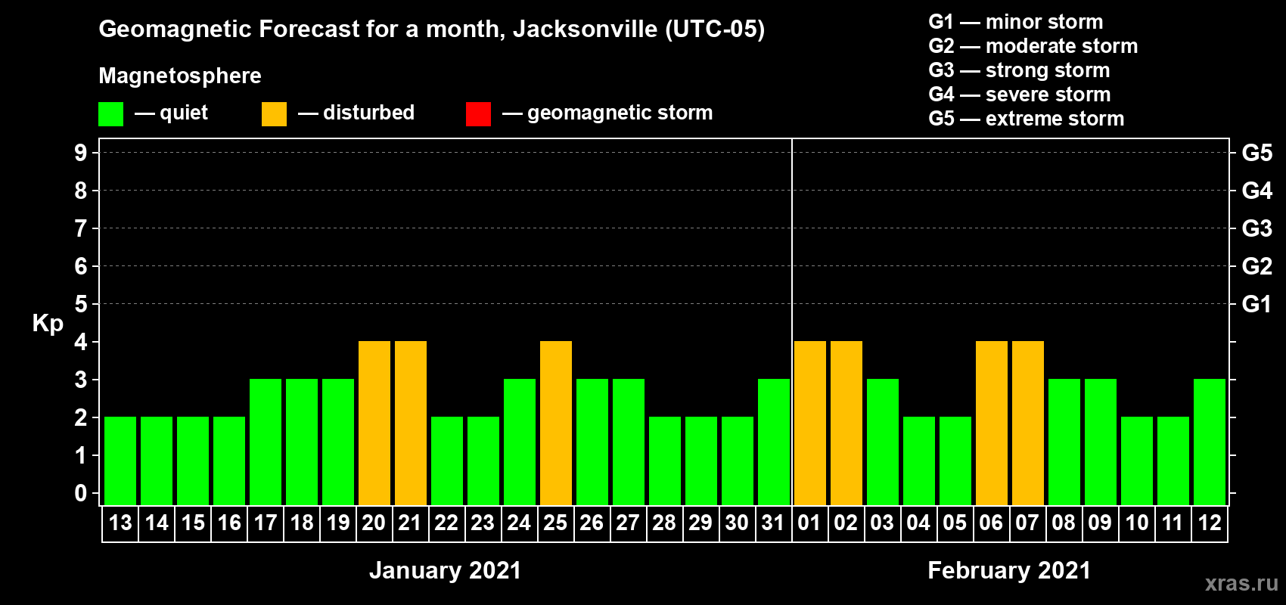This screenshot has width=1286, height=605.
Task: Click the 'G1 — minor storm' legend line
Action: (1015, 22)
